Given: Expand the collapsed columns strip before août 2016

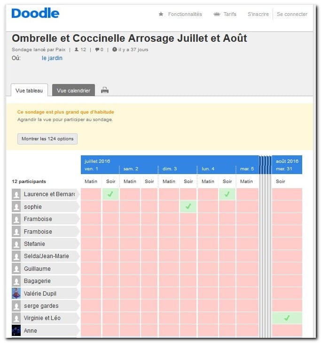Looking at the screenshot, I should coord(266,246).
